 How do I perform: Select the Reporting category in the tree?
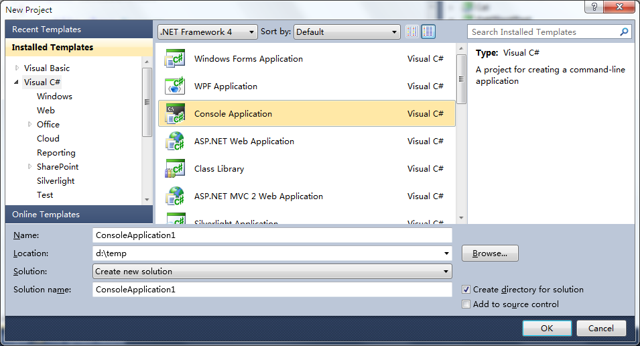coord(56,152)
